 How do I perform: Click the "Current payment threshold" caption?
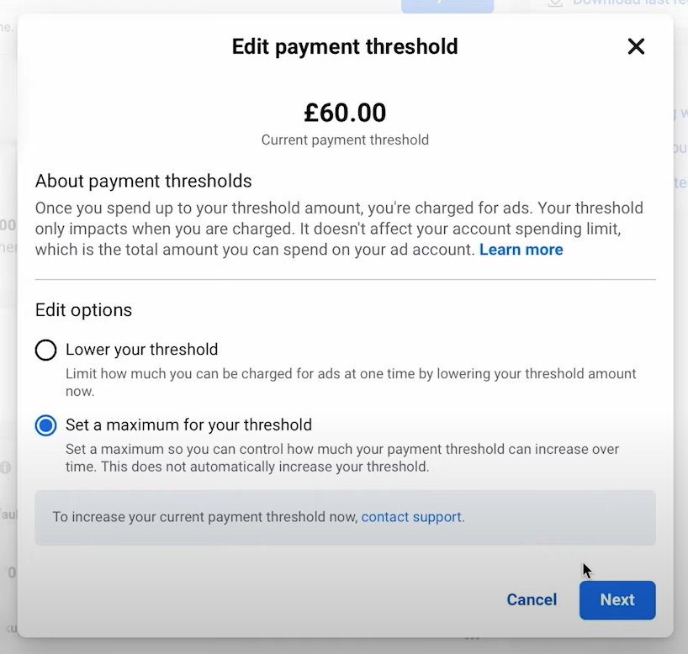point(345,140)
